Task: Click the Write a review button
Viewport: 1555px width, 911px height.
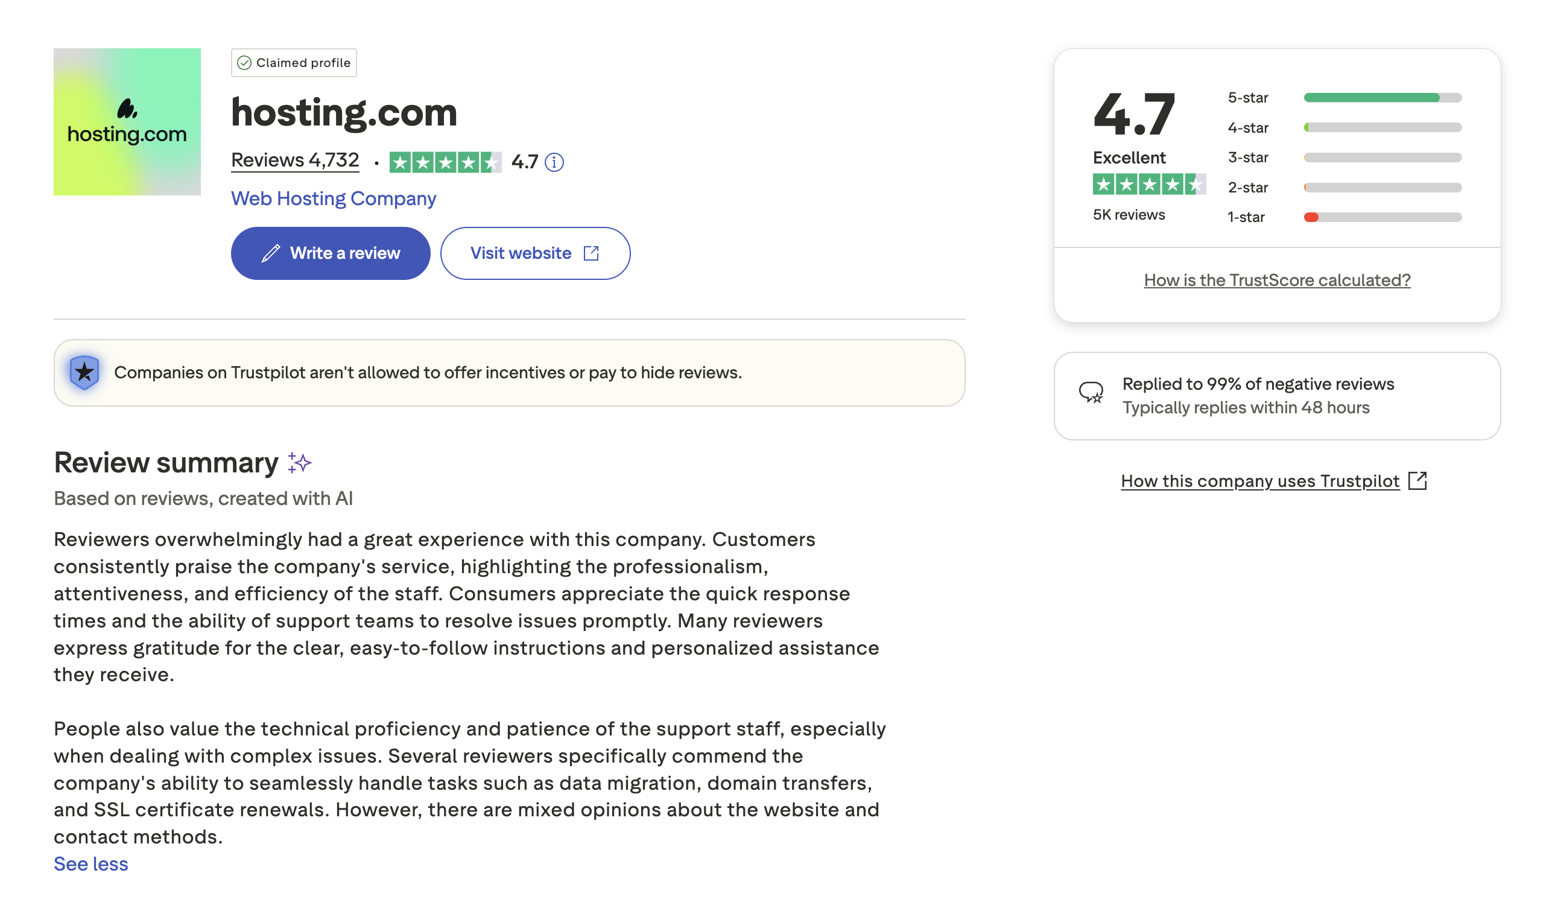Action: pos(330,252)
